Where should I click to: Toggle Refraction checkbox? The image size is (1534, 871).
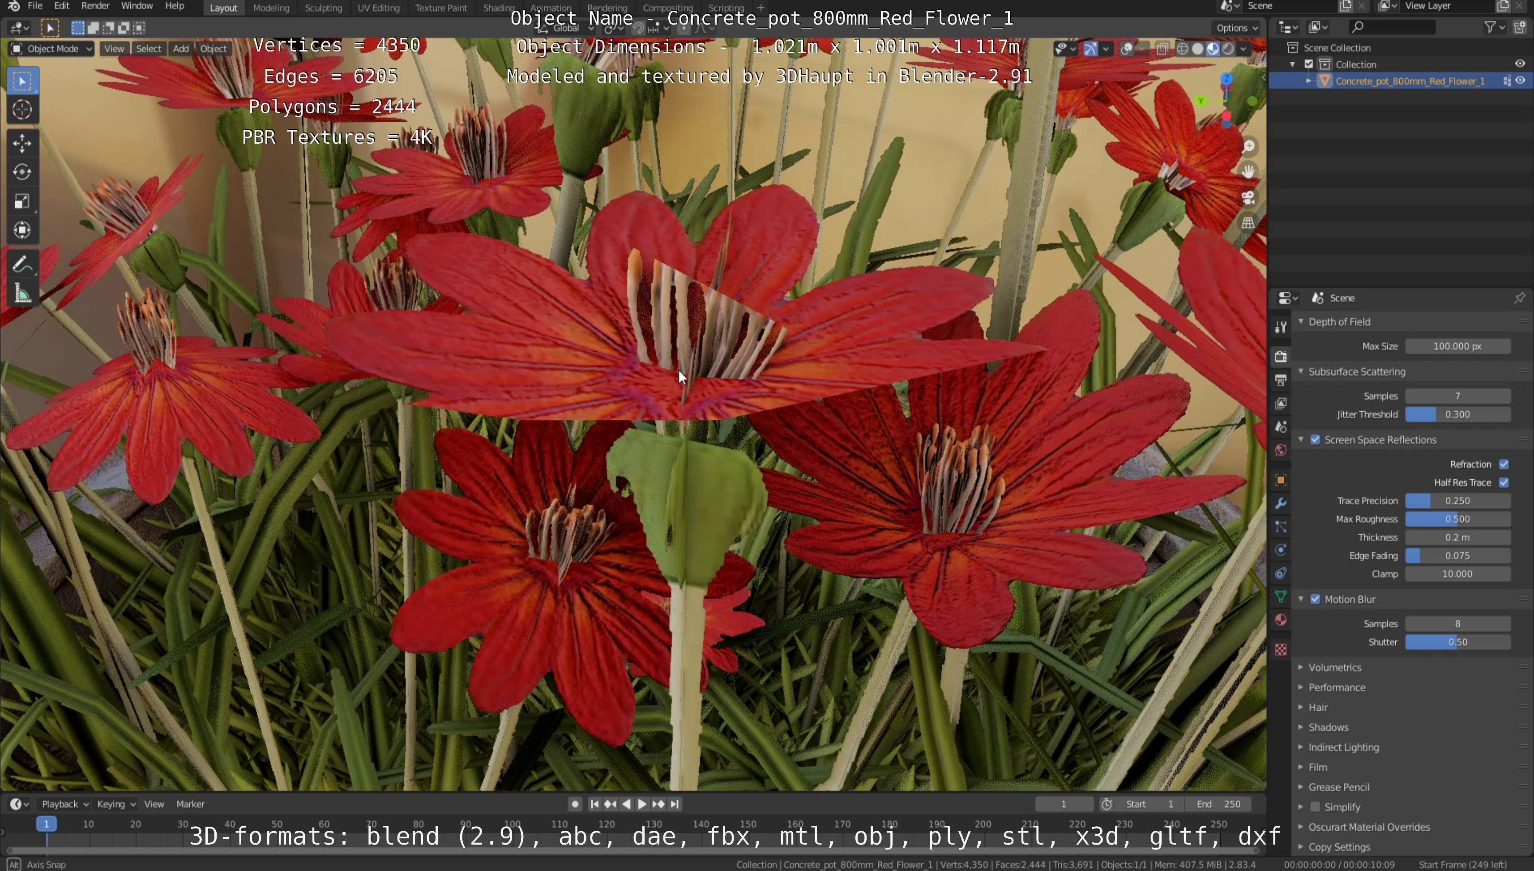tap(1504, 464)
